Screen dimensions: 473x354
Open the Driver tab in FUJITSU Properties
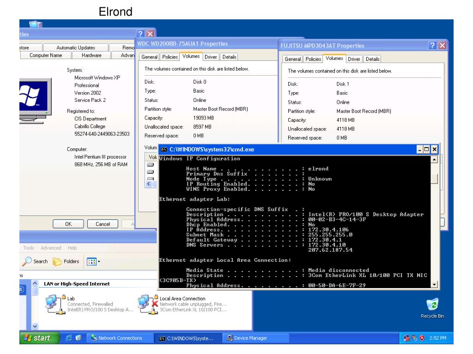354,59
